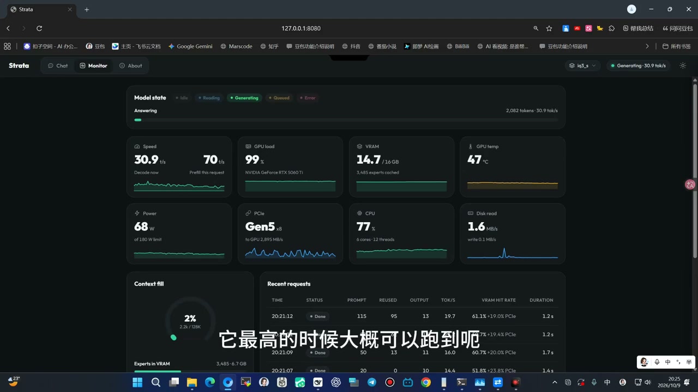Click the GPU temp thermometer icon
The width and height of the screenshot is (698, 392).
pyautogui.click(x=471, y=146)
